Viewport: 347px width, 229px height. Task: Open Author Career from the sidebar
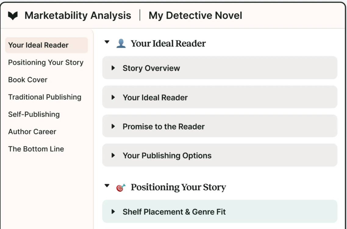32,132
